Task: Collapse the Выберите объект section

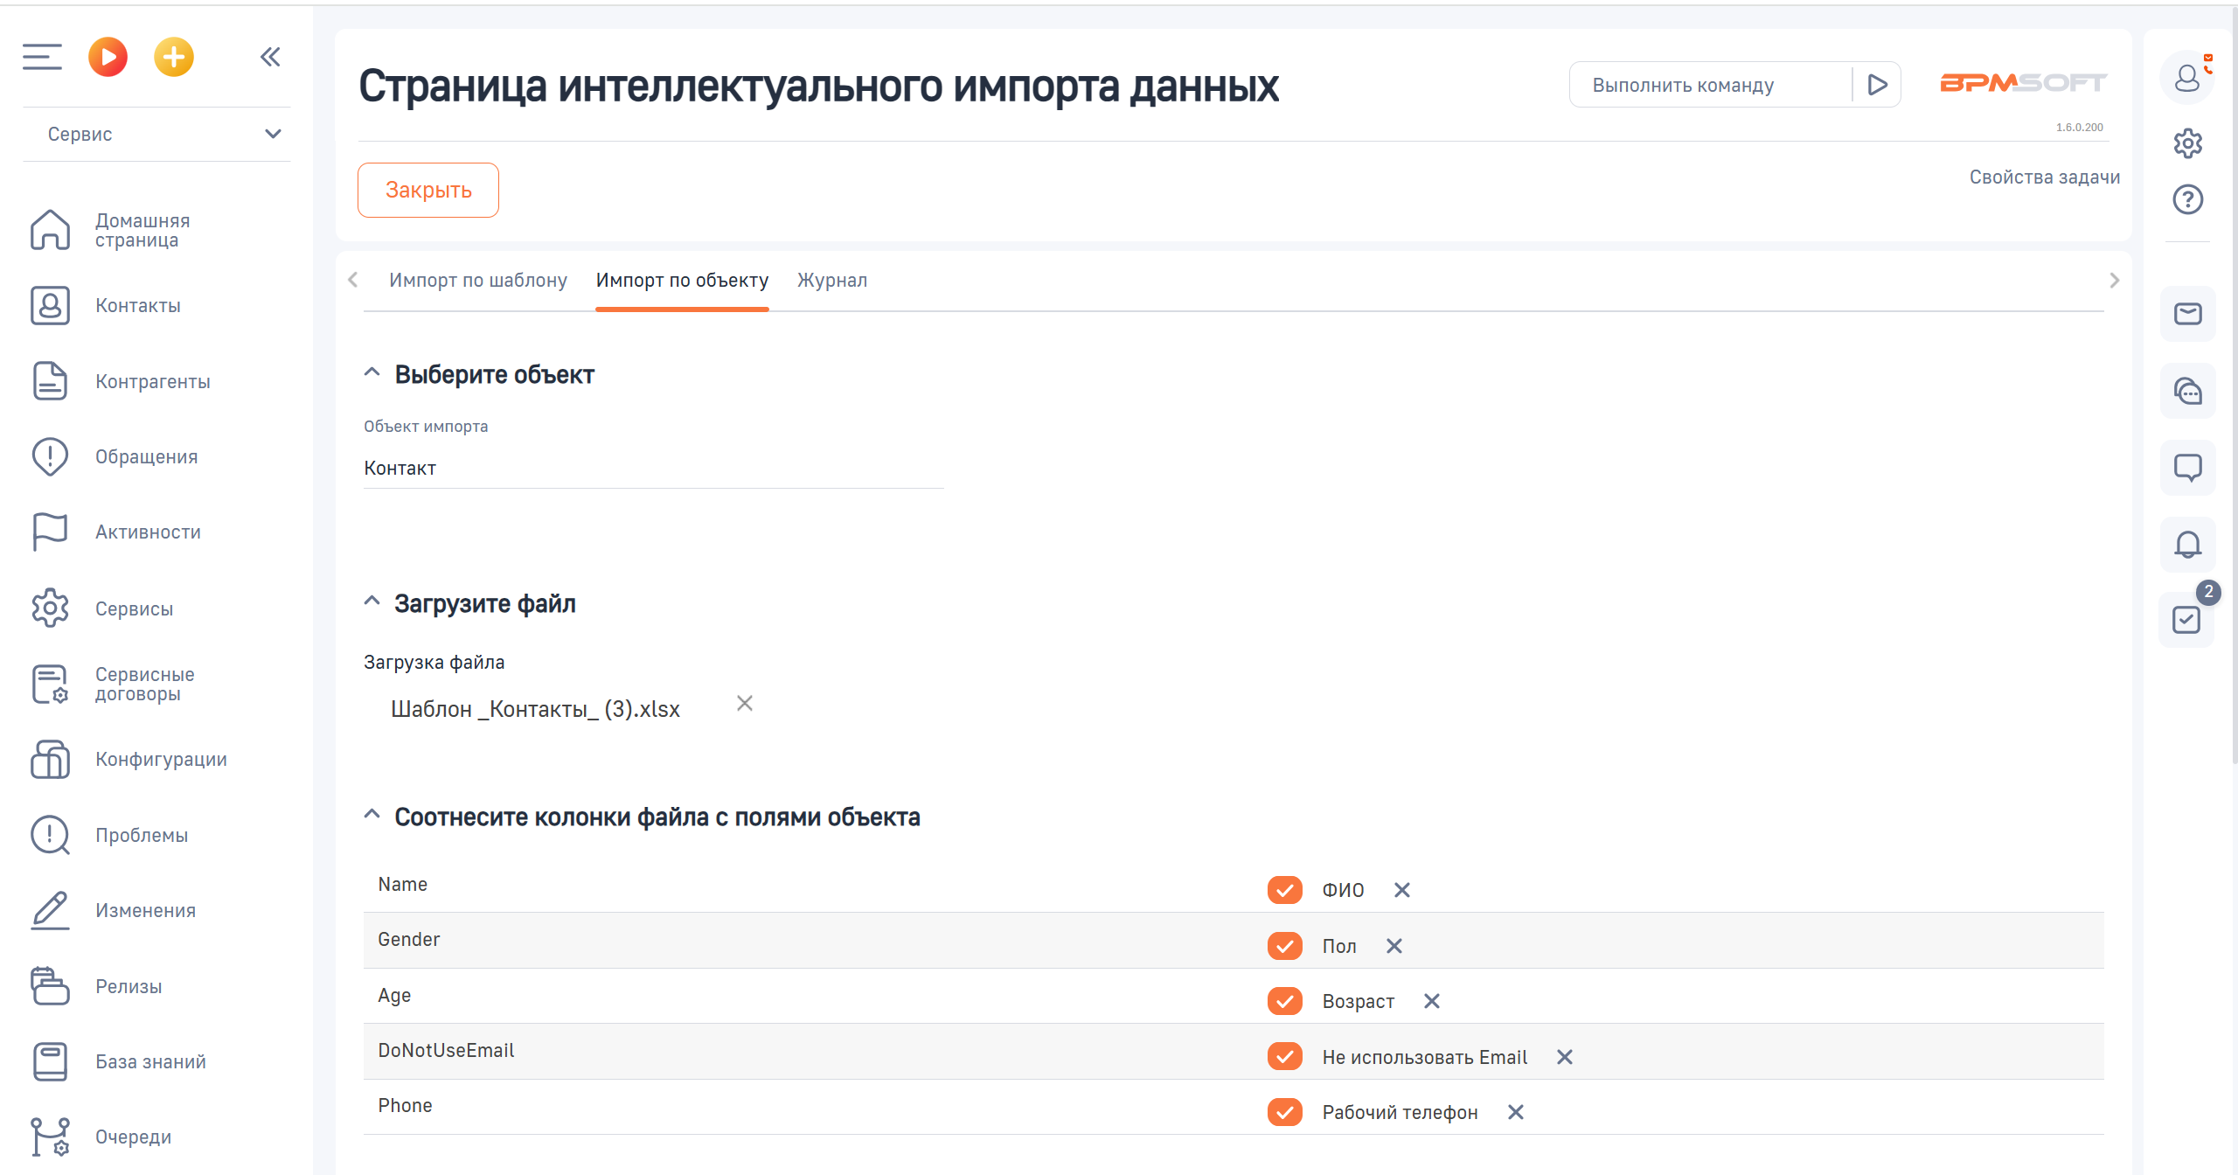Action: (372, 373)
